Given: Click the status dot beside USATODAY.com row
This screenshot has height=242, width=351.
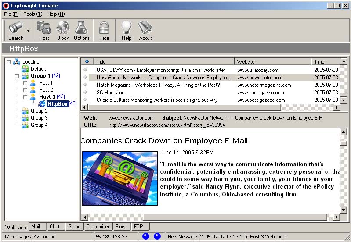Looking at the screenshot, I should 85,70.
